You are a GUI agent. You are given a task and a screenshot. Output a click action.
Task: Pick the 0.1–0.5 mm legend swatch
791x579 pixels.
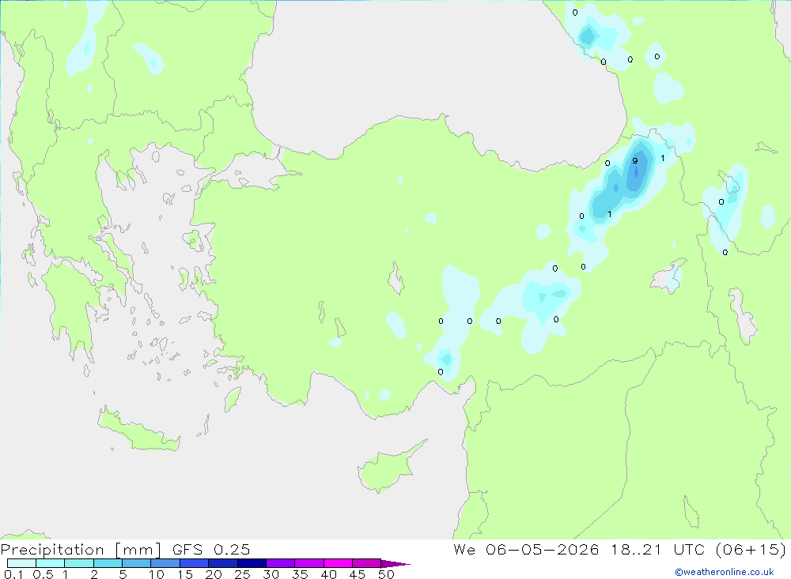point(21,563)
